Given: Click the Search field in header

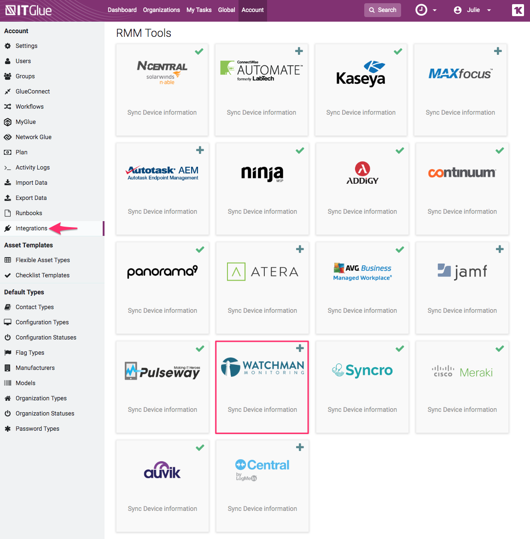Looking at the screenshot, I should click(382, 10).
